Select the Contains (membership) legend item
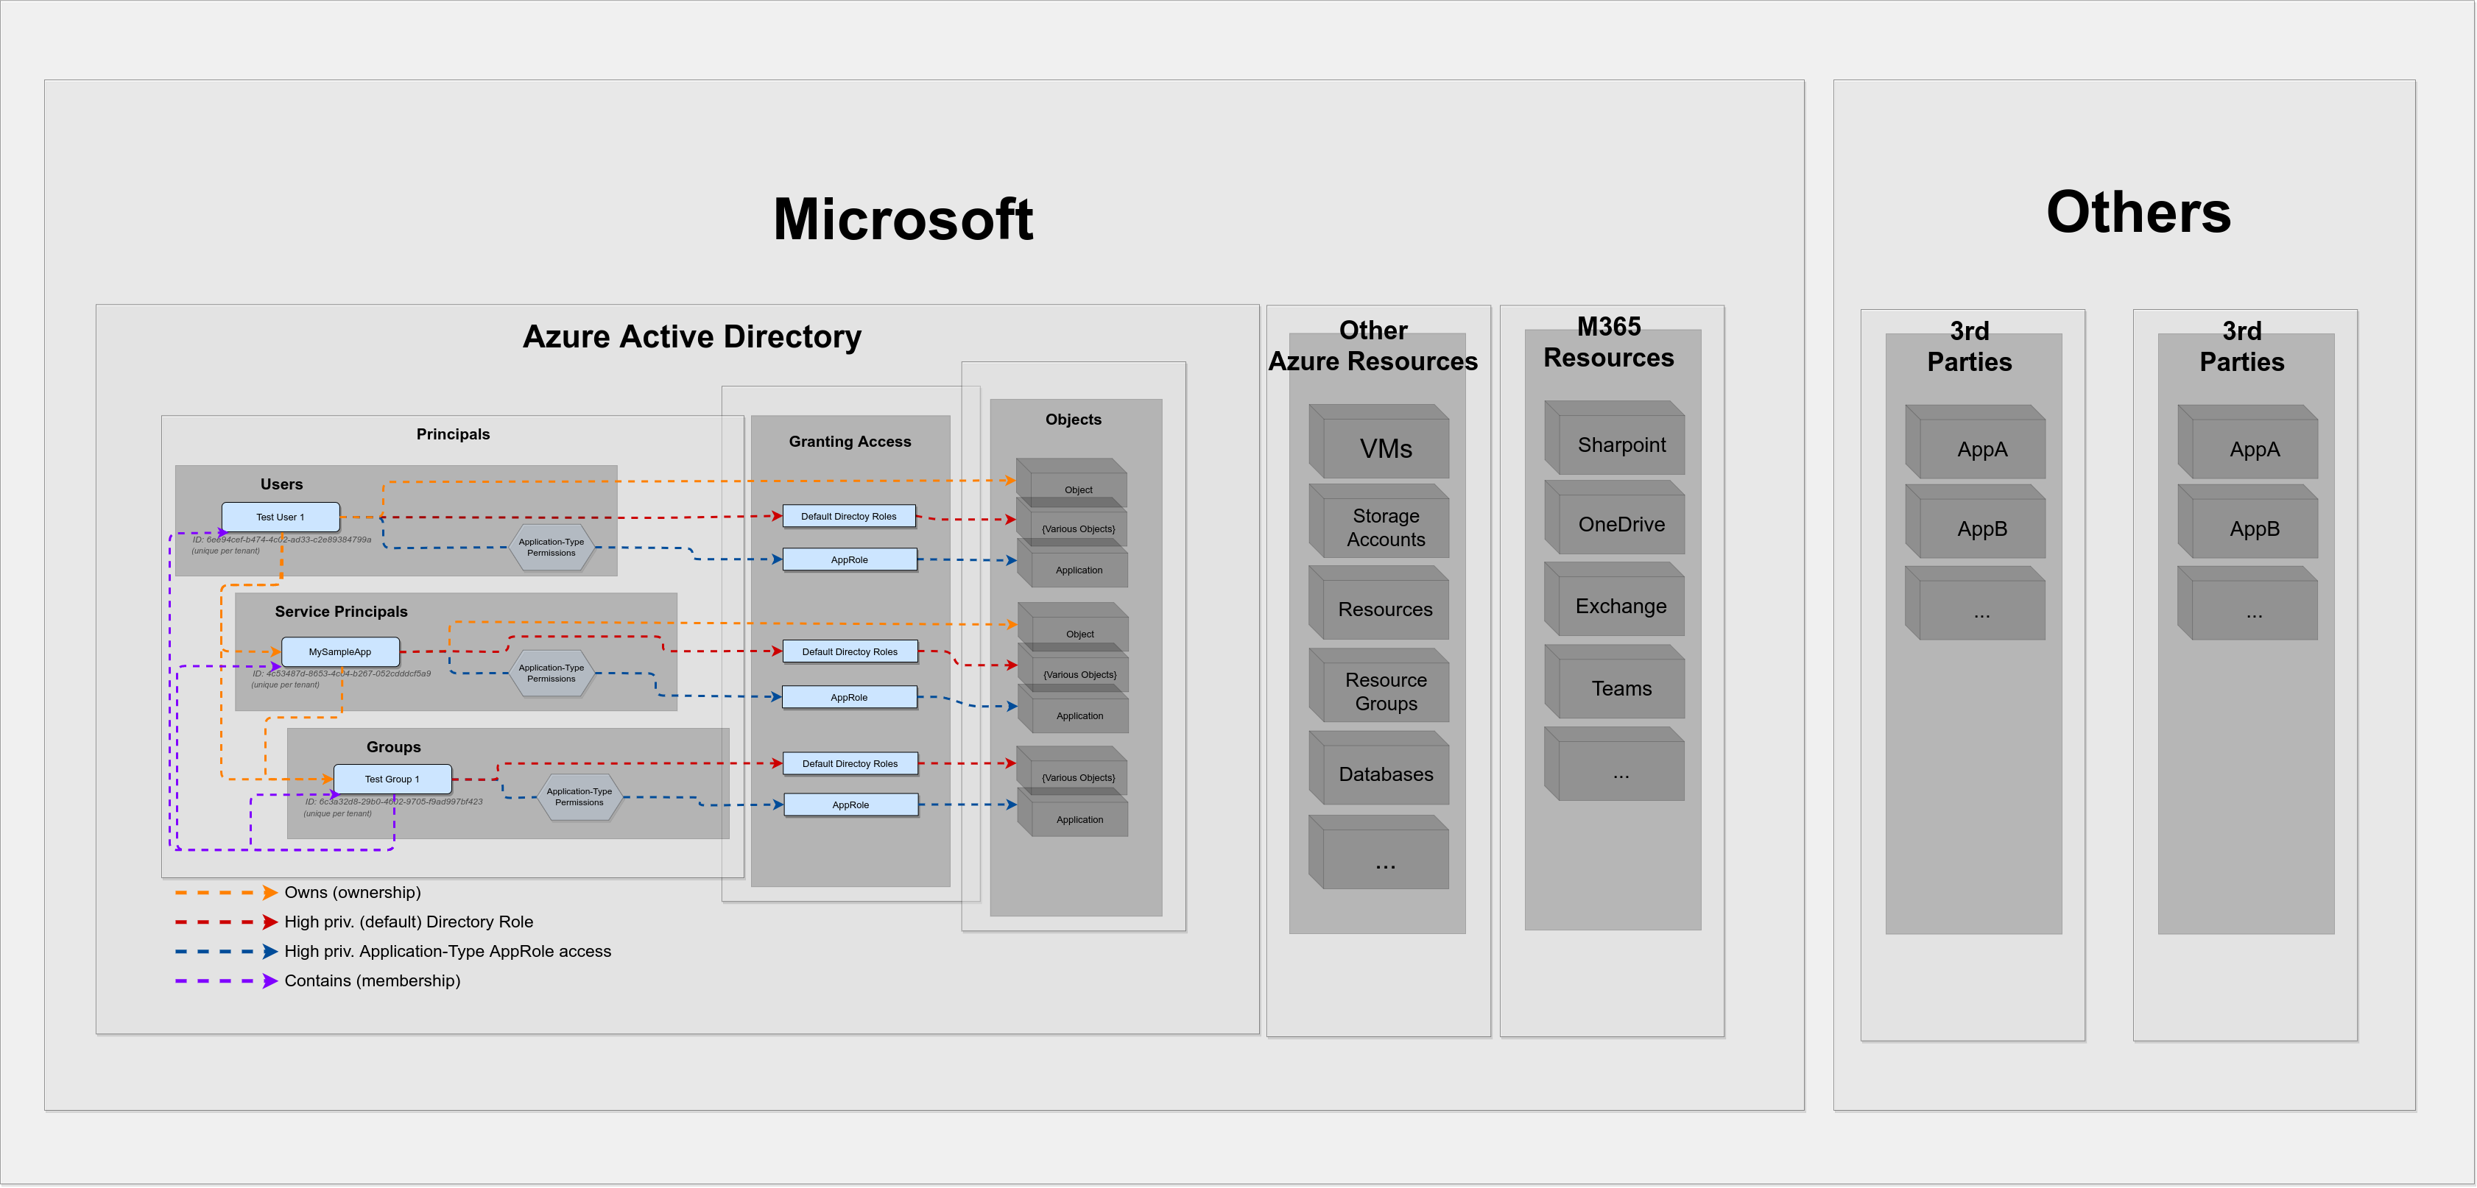This screenshot has width=2477, height=1188. coord(373,980)
